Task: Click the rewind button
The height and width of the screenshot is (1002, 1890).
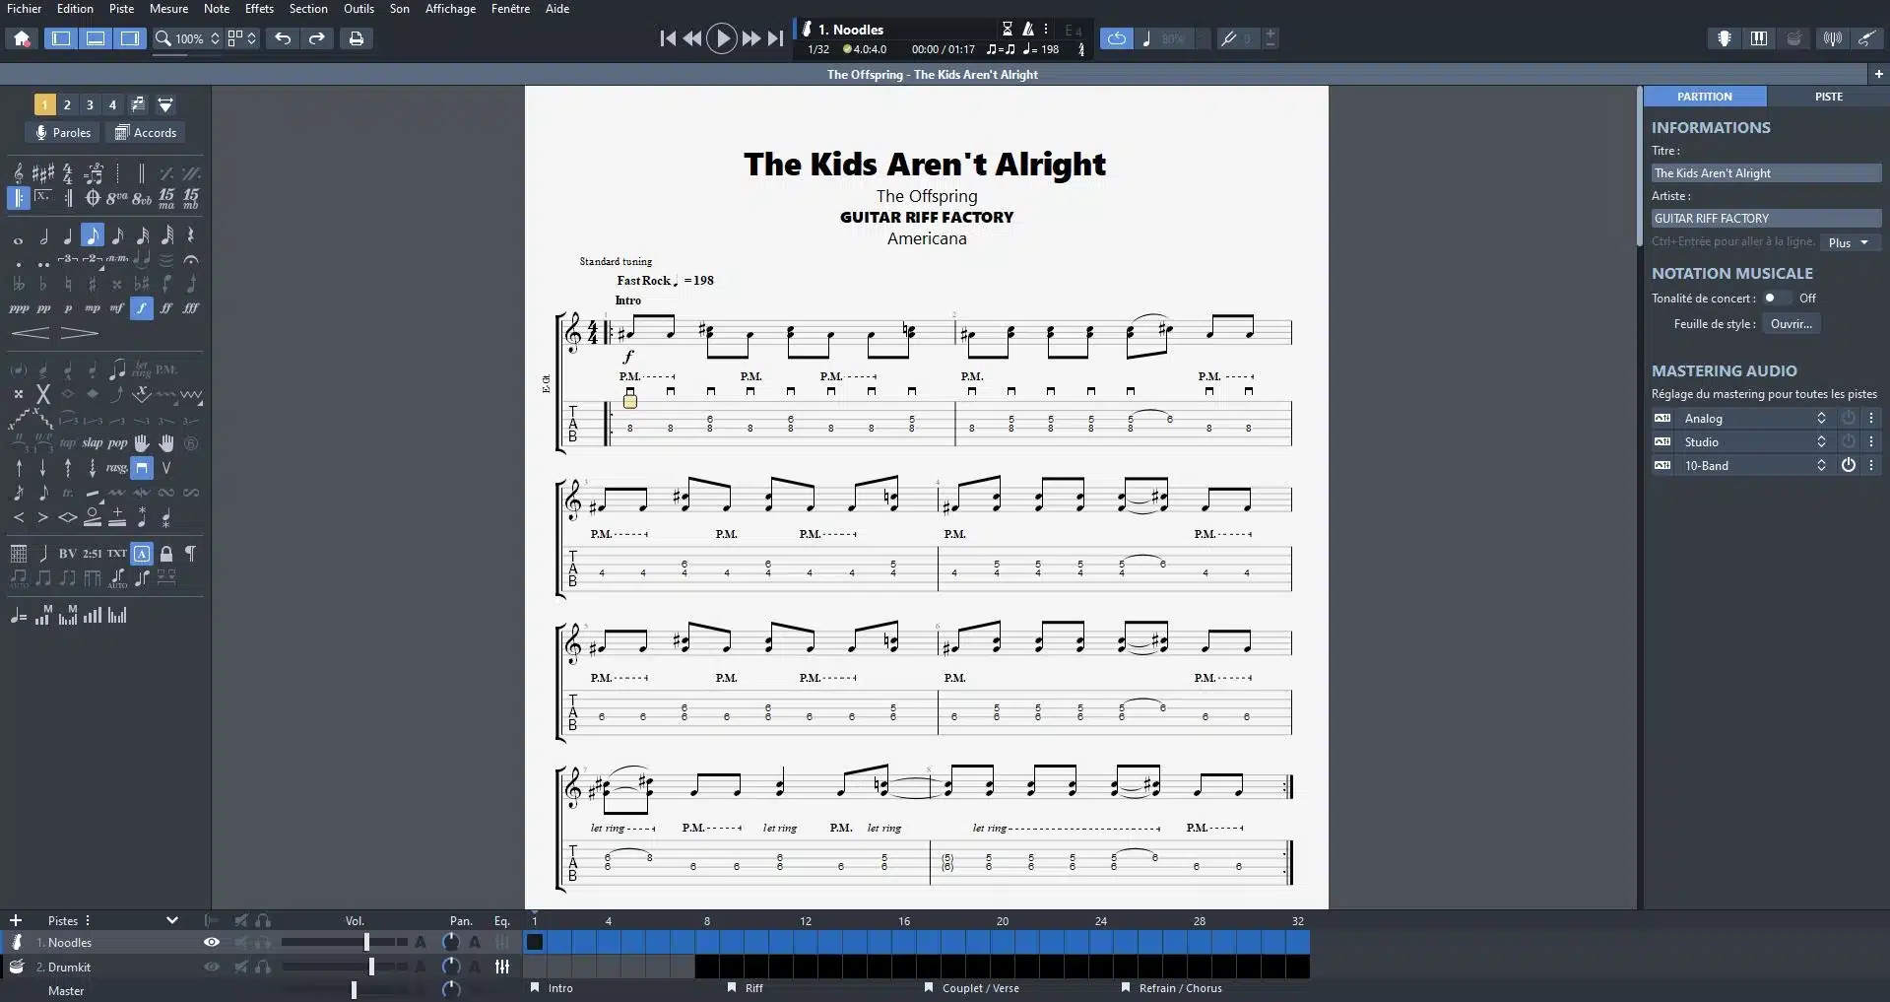Action: 692,38
